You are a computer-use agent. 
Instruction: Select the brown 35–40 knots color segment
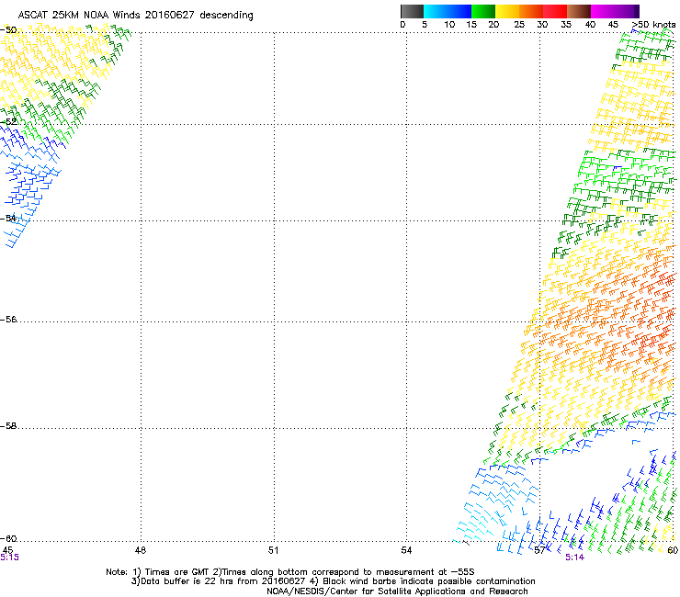[579, 11]
